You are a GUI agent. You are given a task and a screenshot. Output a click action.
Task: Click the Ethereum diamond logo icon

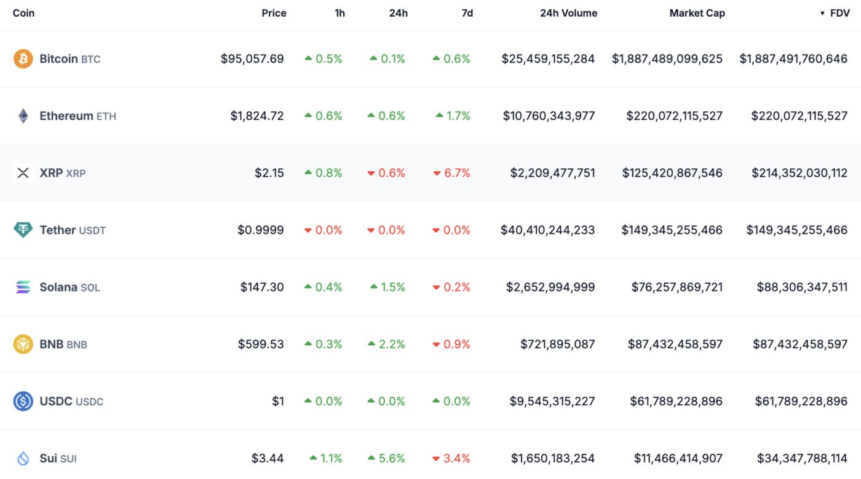[23, 116]
